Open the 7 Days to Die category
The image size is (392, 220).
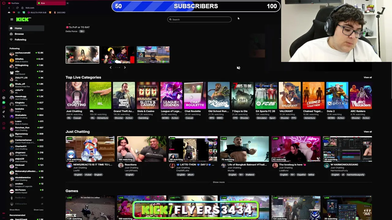coord(242,95)
